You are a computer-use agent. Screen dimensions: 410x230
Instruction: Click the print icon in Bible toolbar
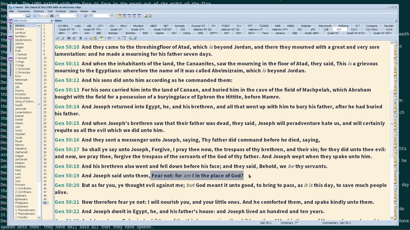pyautogui.click(x=62, y=38)
